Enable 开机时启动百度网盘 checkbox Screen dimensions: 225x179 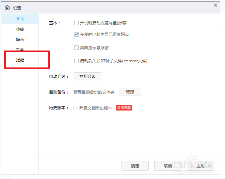point(76,23)
